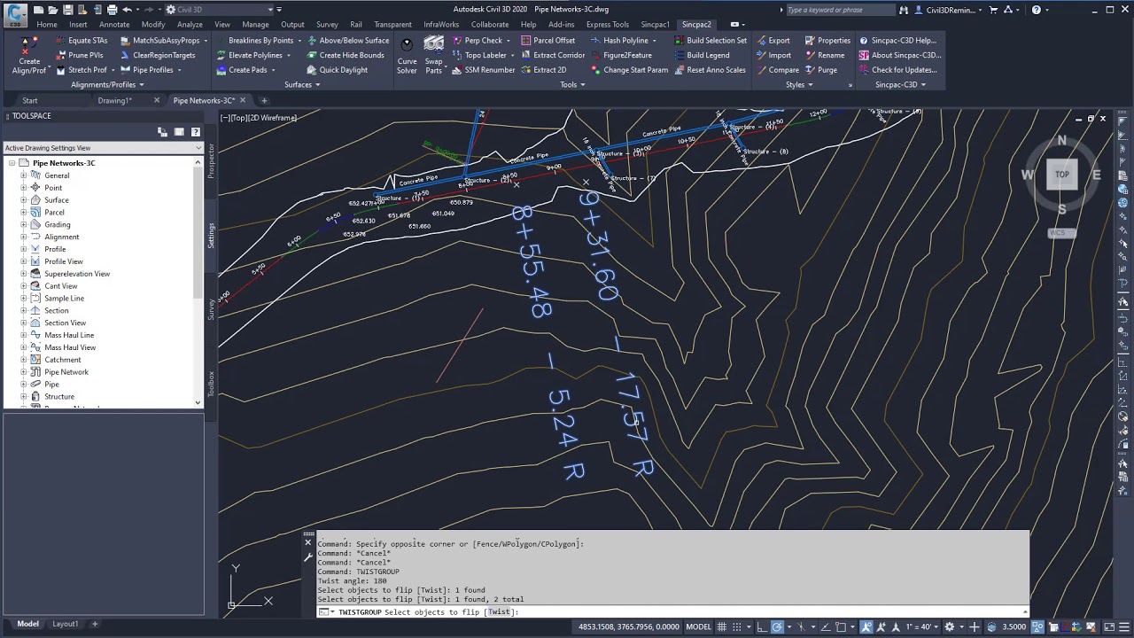The image size is (1134, 638).
Task: Expand the Surface settings tree node
Action: 24,200
